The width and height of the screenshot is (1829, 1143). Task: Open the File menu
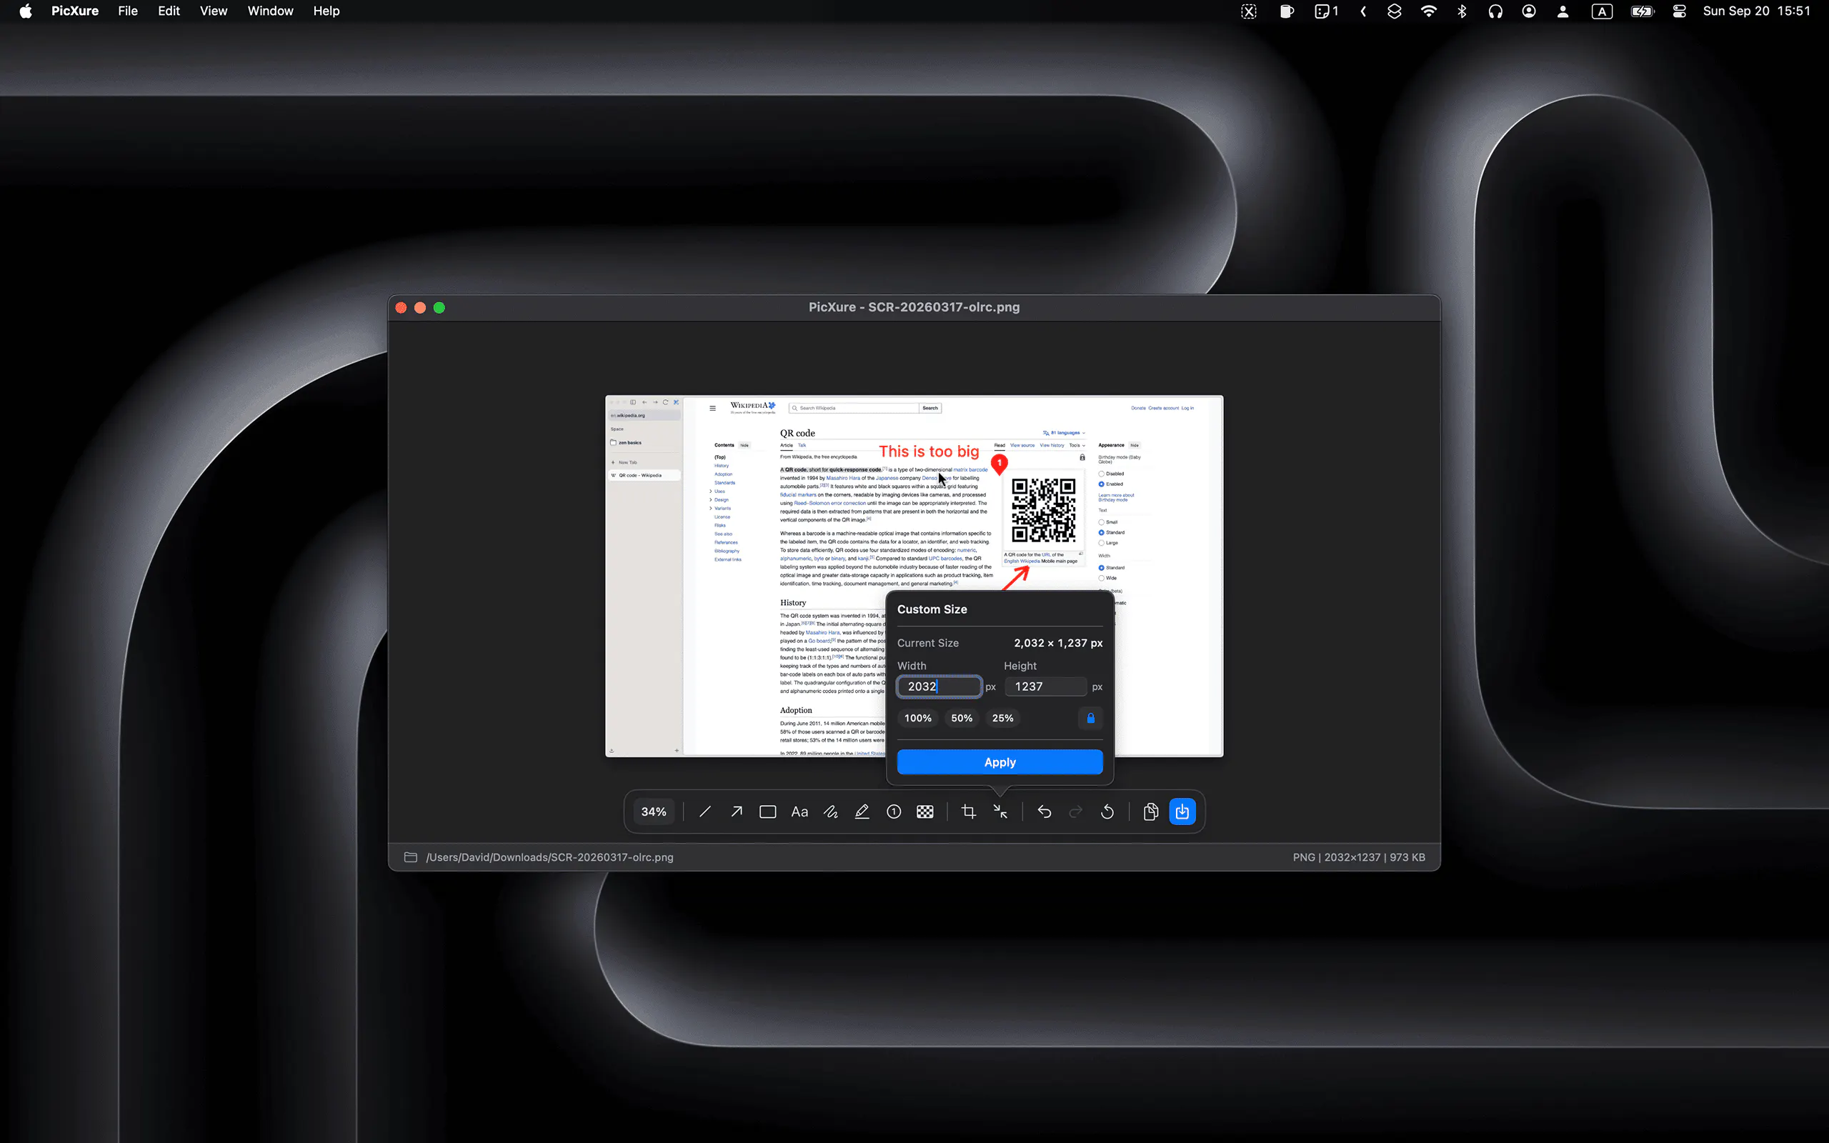coord(128,11)
